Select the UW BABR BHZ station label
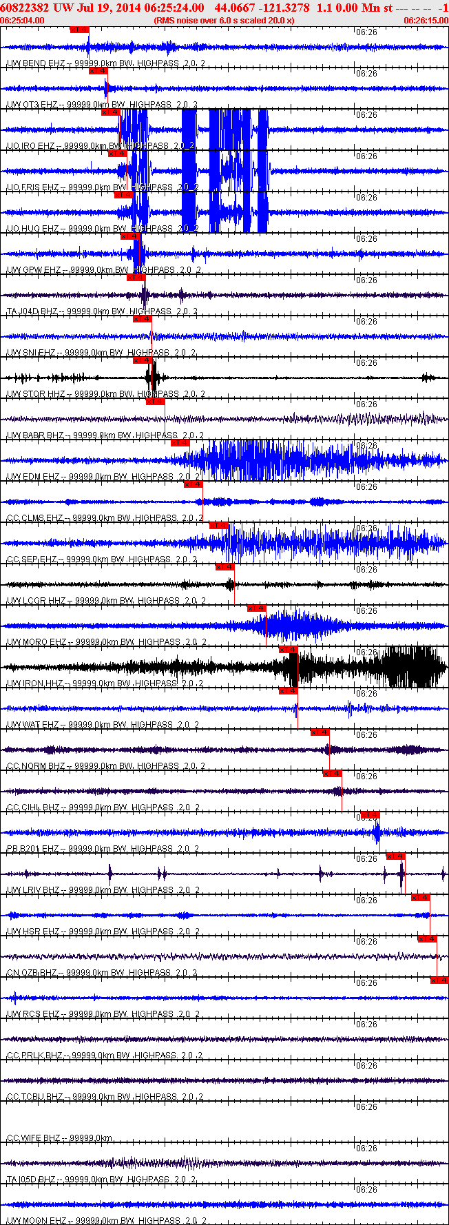The image size is (449, 1225). [x=105, y=435]
